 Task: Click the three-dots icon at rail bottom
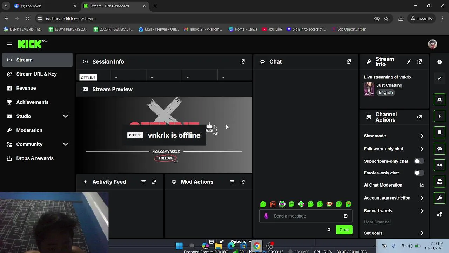(440, 214)
